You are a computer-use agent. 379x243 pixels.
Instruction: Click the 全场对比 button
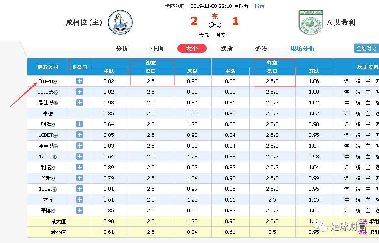point(367,49)
